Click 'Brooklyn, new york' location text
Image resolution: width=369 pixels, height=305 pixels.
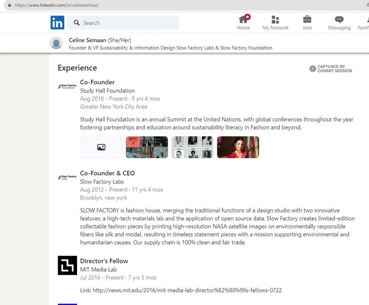point(103,198)
